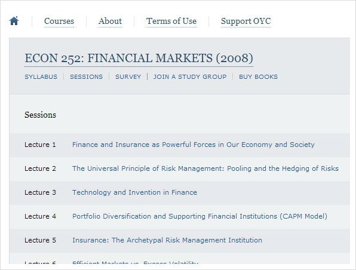
Task: Open Finance and Insurance as Powerful Forces lecture
Action: pyautogui.click(x=194, y=145)
